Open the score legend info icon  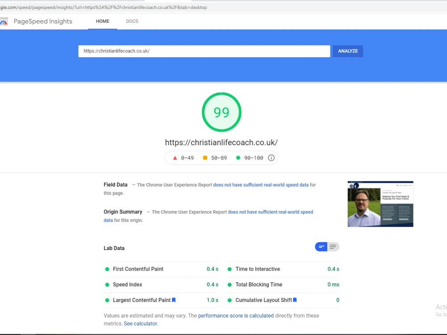[x=271, y=158]
